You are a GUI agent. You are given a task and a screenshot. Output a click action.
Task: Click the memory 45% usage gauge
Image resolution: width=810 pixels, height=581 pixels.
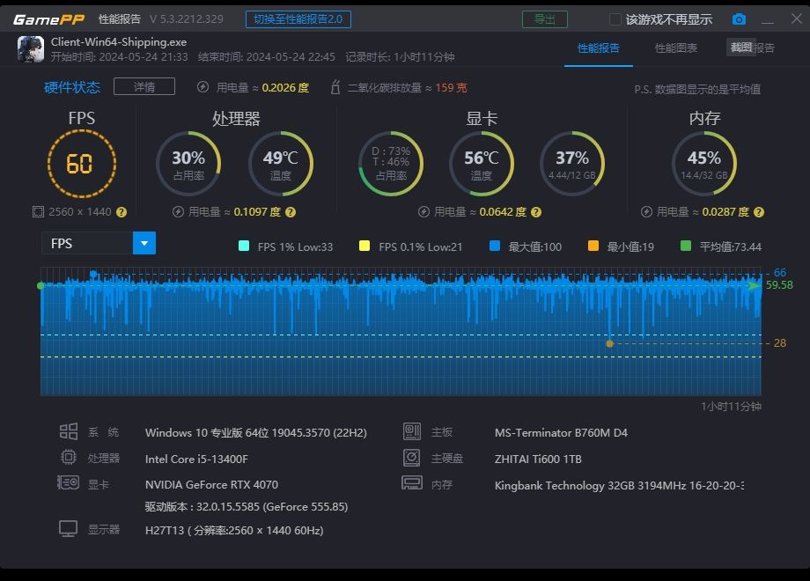[x=704, y=164]
